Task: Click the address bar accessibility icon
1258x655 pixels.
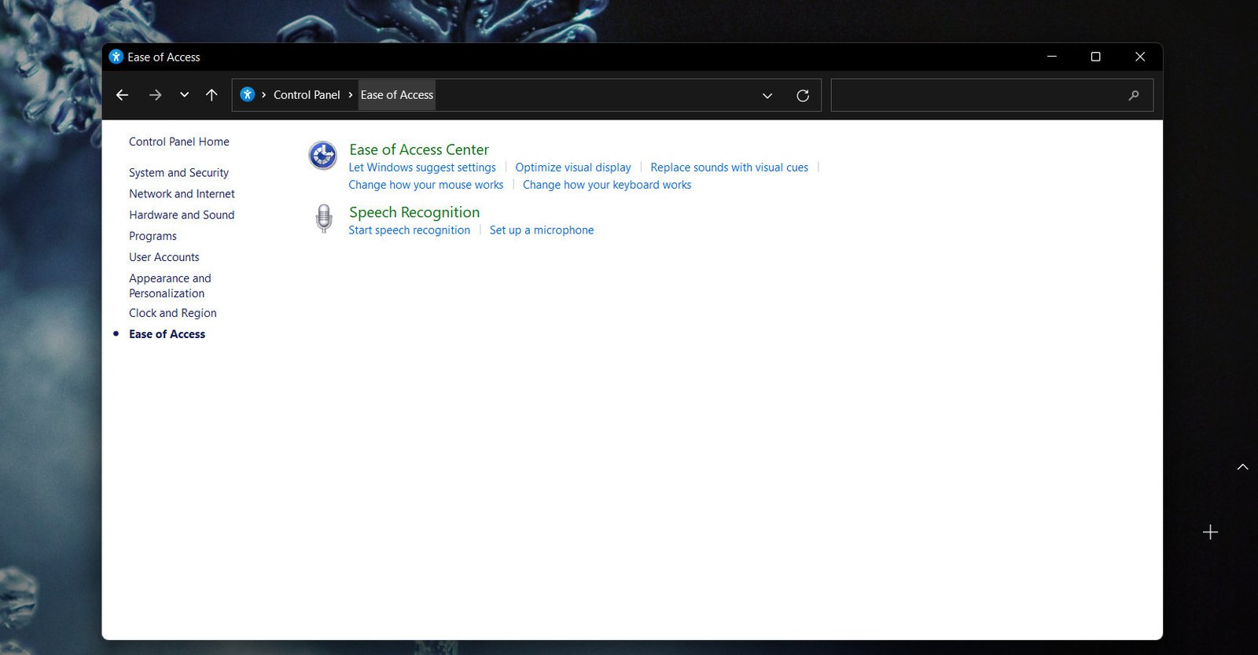Action: (247, 95)
